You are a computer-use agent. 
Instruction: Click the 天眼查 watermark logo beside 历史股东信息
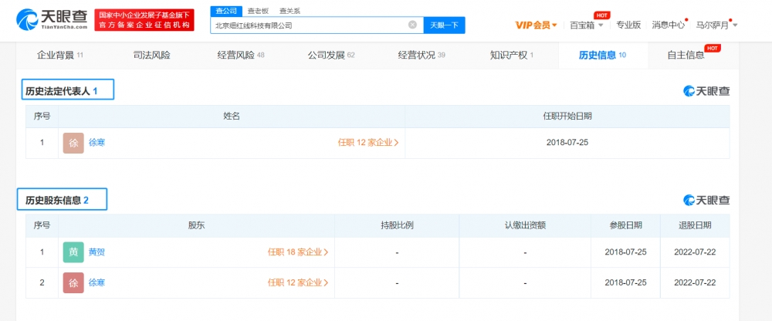click(706, 201)
